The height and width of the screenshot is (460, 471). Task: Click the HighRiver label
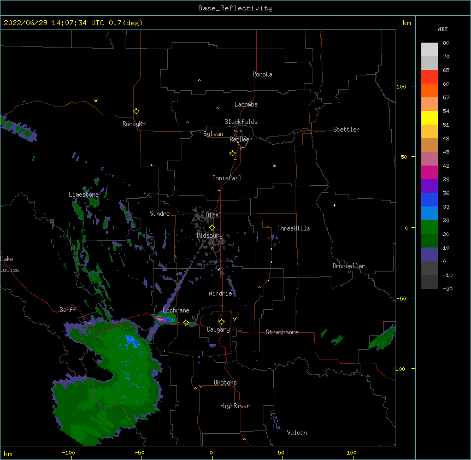pyautogui.click(x=235, y=406)
